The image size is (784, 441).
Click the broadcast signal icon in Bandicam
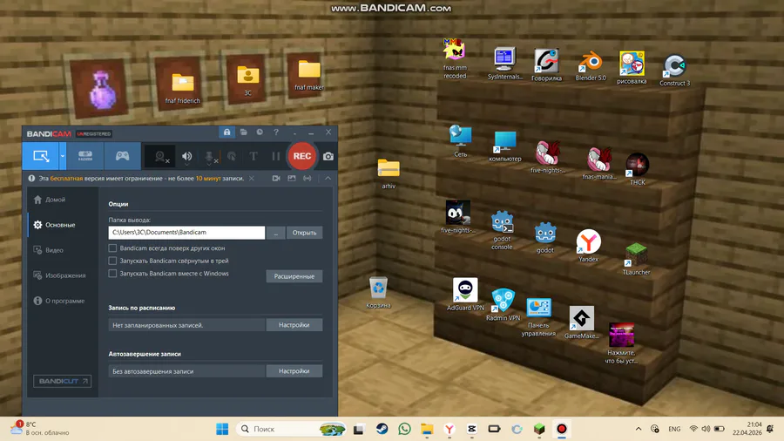click(307, 178)
